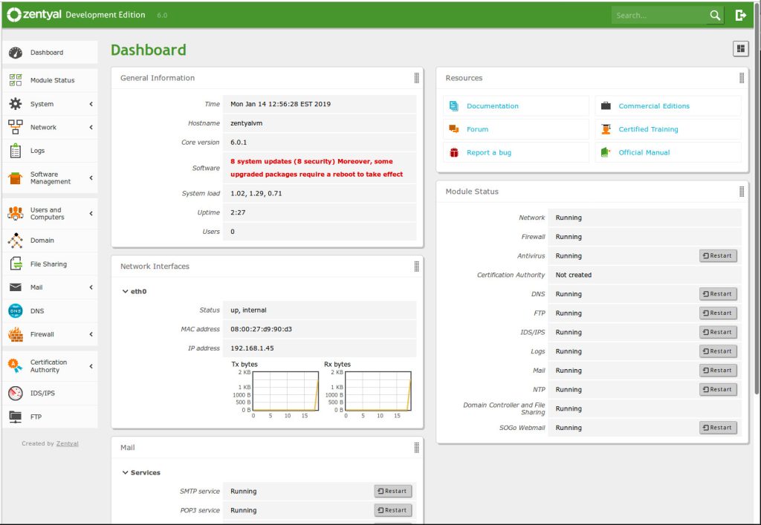Grab the General Information widget drag handle
Screen dimensions: 761x525
(416, 78)
